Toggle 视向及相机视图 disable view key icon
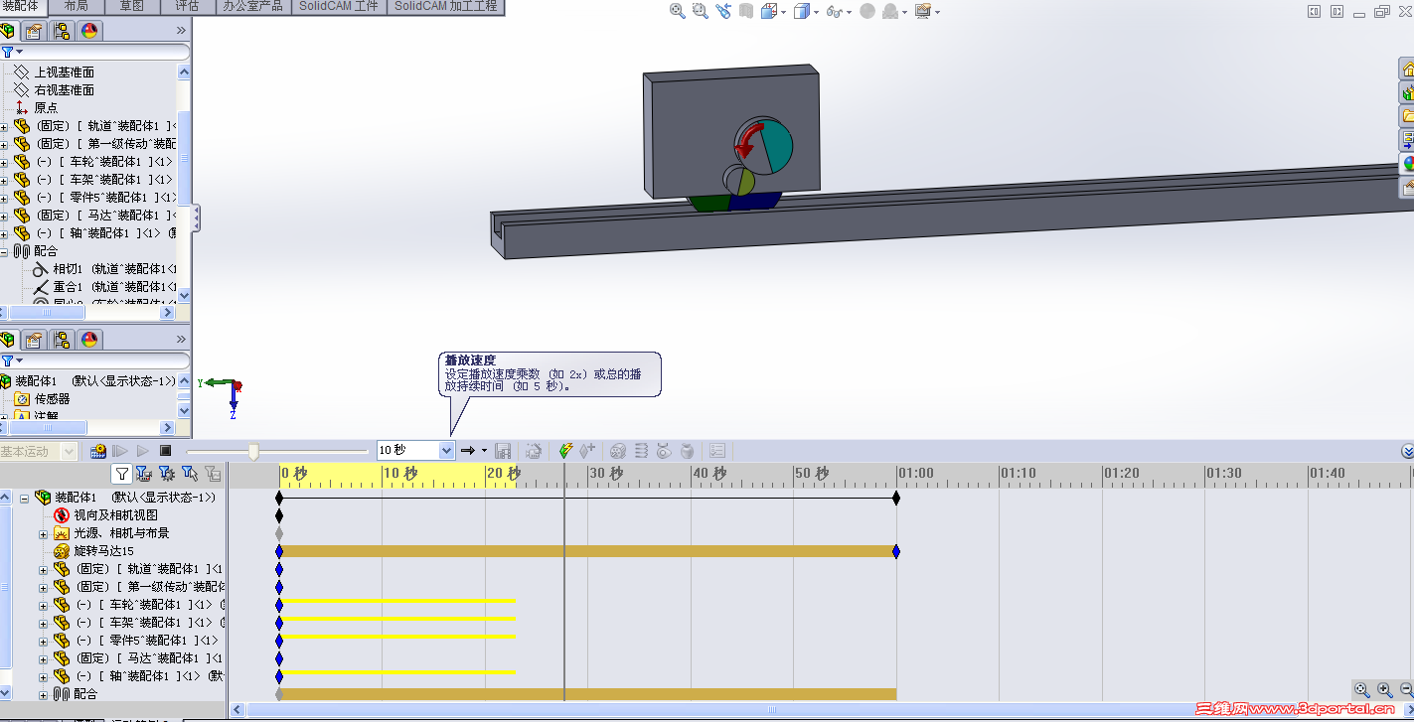 pyautogui.click(x=62, y=515)
